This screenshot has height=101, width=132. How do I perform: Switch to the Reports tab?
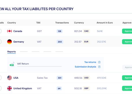click(11, 52)
